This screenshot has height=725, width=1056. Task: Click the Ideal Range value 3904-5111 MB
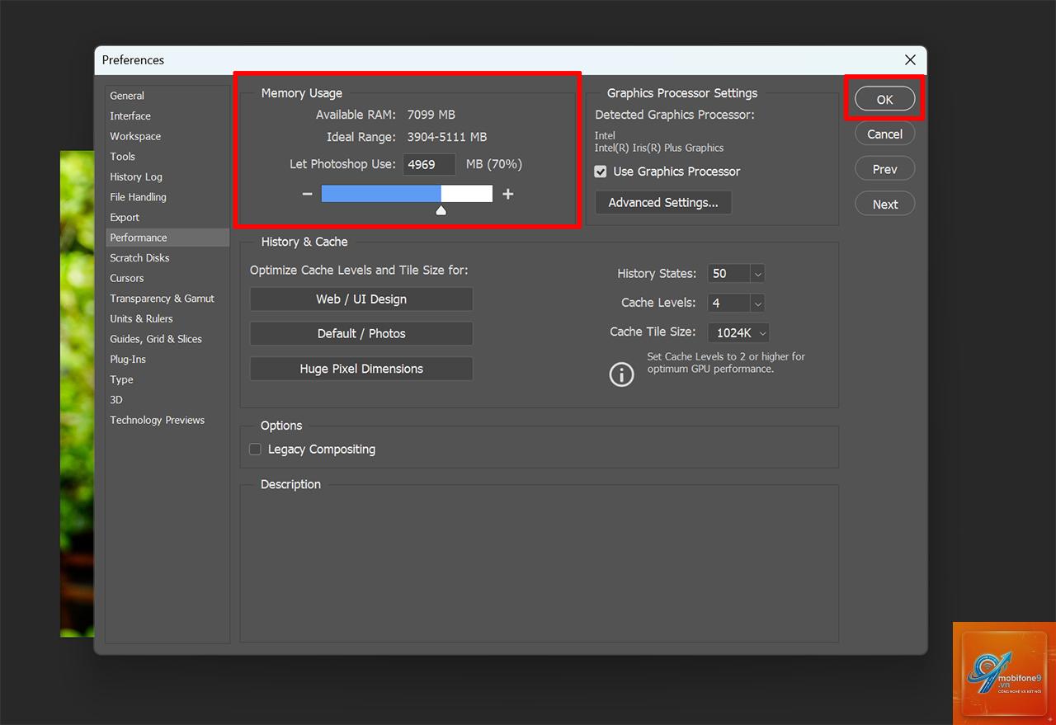coord(447,137)
